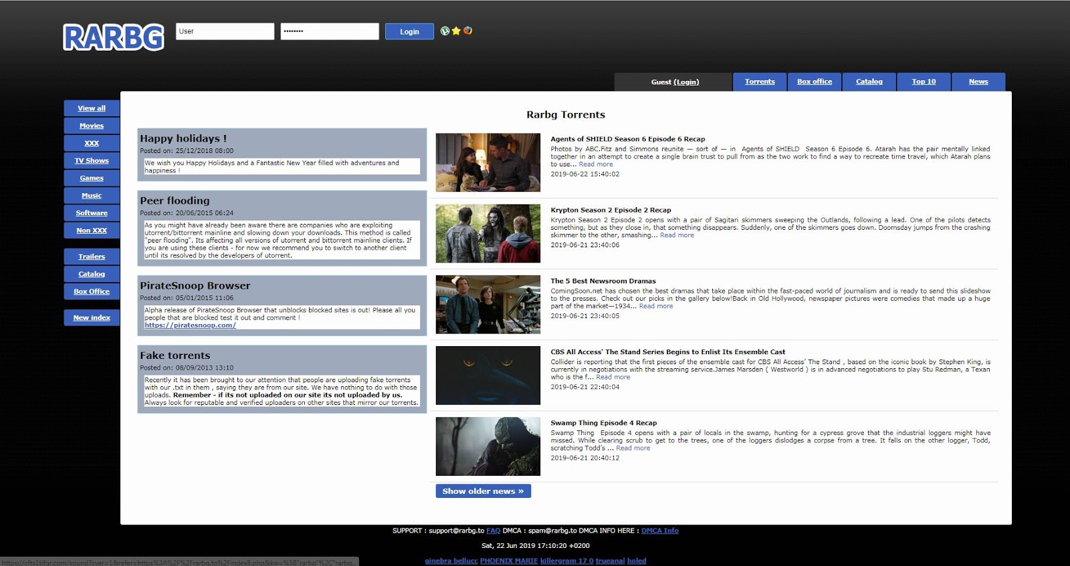Click "Posted on: 20/06/2015 06:24" text
Viewport: 1070px width, 566px height.
[187, 213]
